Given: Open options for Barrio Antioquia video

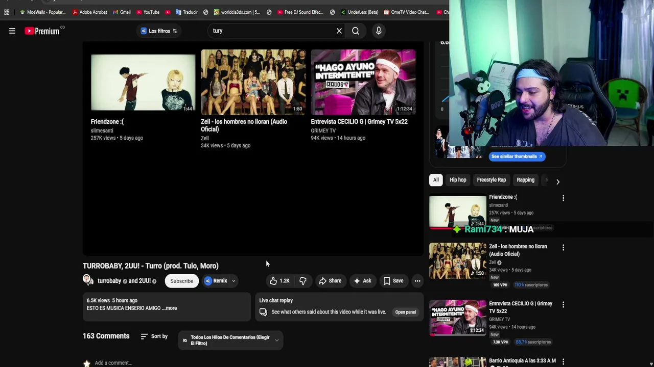Looking at the screenshot, I should [564, 362].
